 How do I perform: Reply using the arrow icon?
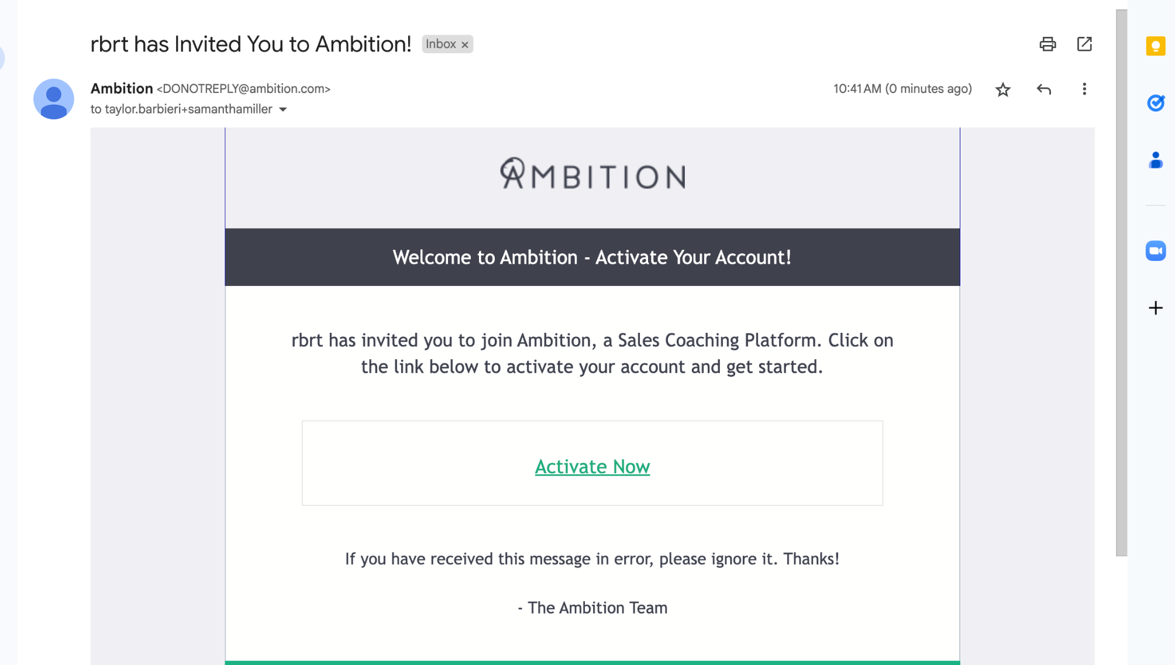pyautogui.click(x=1044, y=89)
